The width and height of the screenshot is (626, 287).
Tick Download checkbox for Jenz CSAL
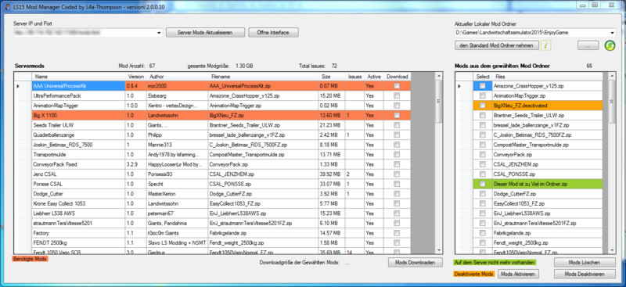coord(397,174)
